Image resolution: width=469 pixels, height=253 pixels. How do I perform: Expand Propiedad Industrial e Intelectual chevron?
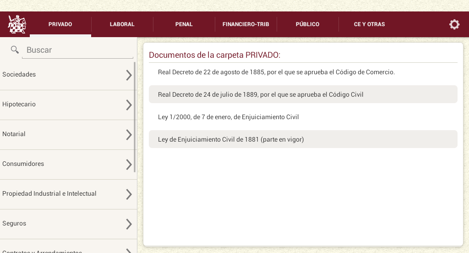(x=129, y=194)
